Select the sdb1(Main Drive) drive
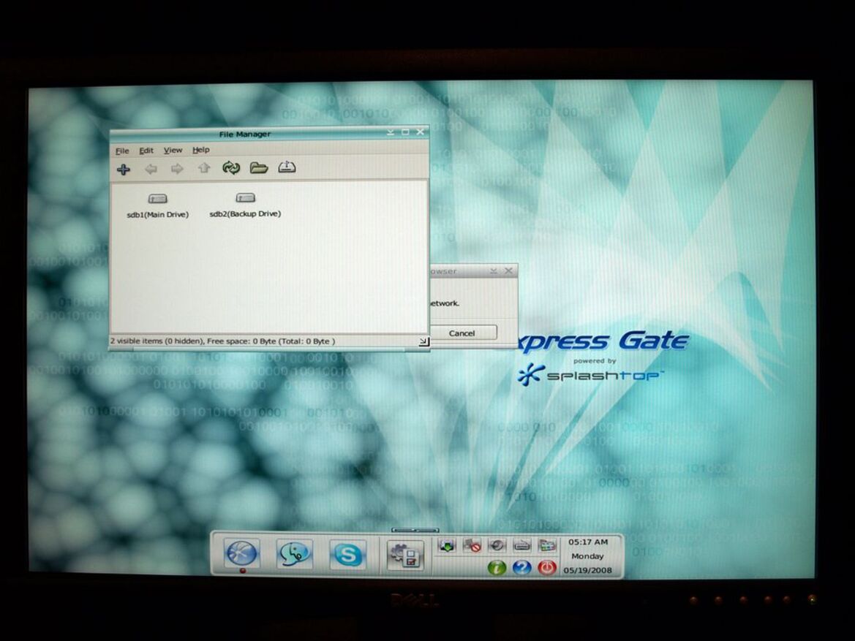This screenshot has height=641, width=855. point(157,205)
